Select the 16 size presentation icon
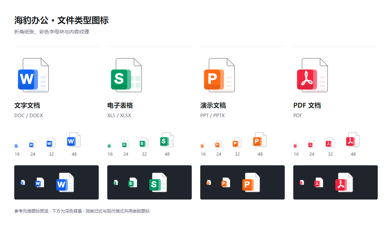 coord(203,145)
